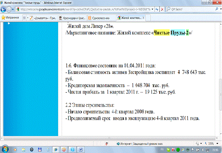Switch to the «Домовята» tab

[x=43, y=18]
